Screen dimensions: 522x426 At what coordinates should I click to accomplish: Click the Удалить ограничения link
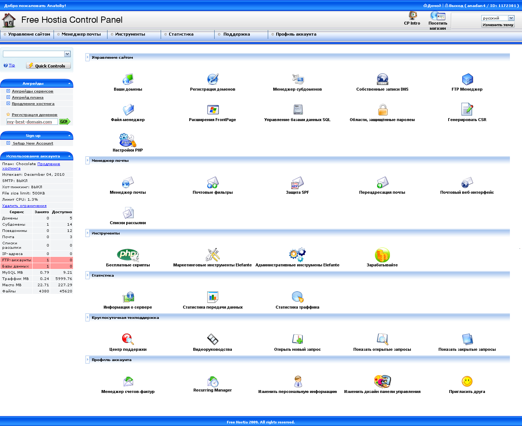coord(24,206)
